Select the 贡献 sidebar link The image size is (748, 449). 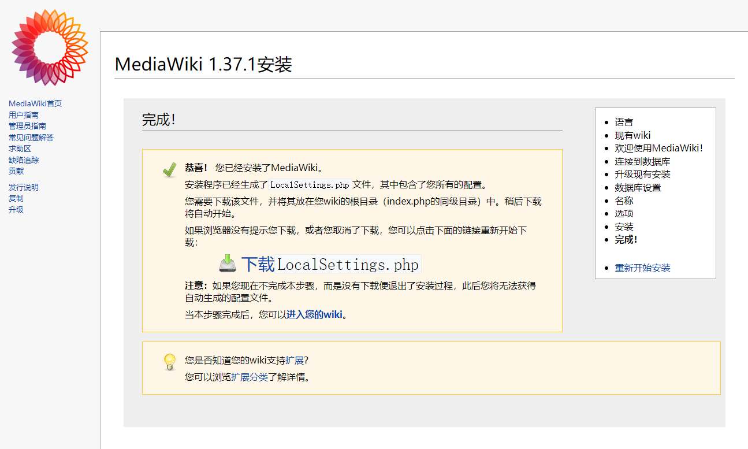[x=16, y=171]
